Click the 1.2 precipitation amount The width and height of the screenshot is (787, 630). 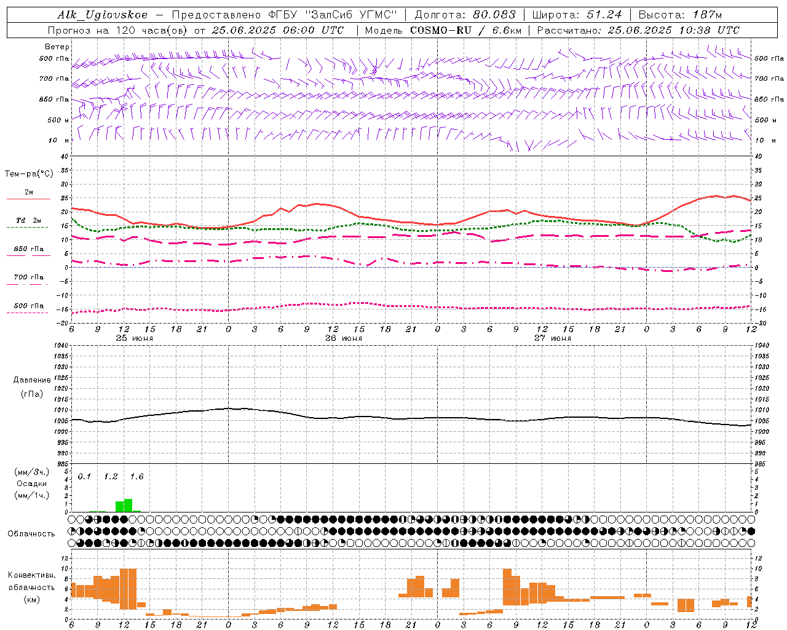point(111,476)
